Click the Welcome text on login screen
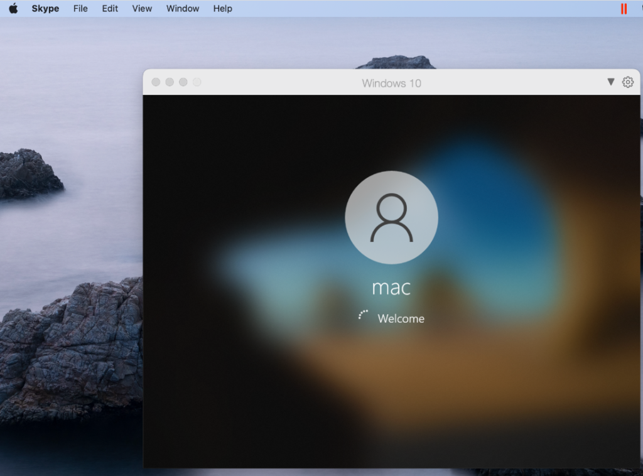643x476 pixels. point(401,318)
